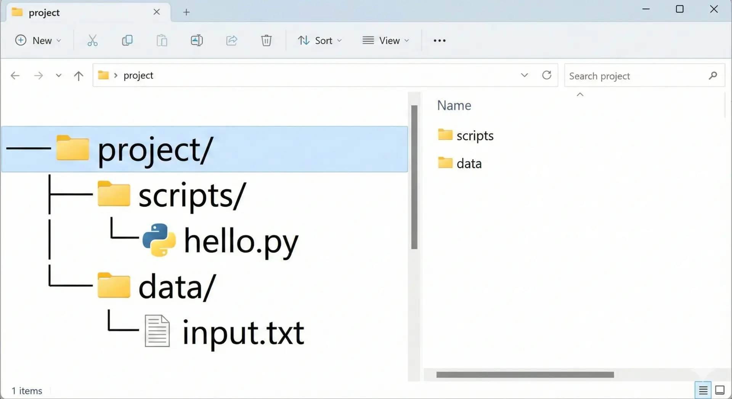Switch to large thumbnails view layout

pyautogui.click(x=720, y=390)
